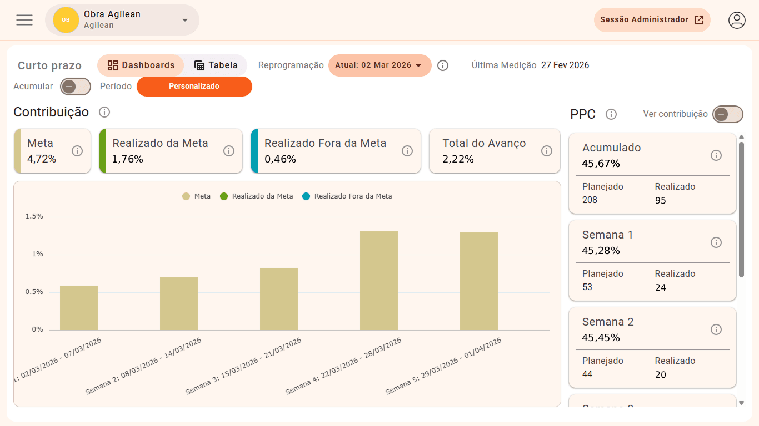This screenshot has height=426, width=759.
Task: Click the Meta 4,72% value
Action: pos(42,159)
